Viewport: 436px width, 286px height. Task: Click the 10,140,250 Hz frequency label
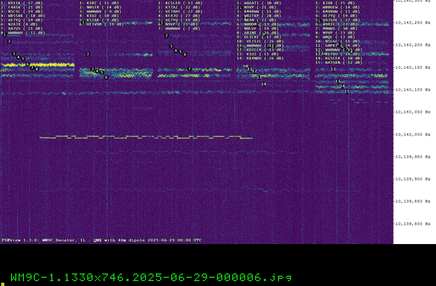(x=413, y=22)
